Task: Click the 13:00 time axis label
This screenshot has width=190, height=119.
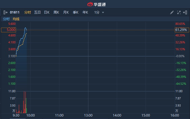Action: 88,115
